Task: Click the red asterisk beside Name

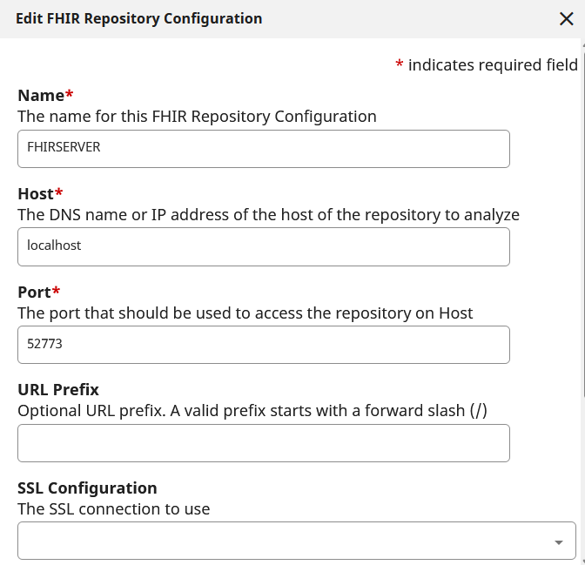Action: pos(70,94)
